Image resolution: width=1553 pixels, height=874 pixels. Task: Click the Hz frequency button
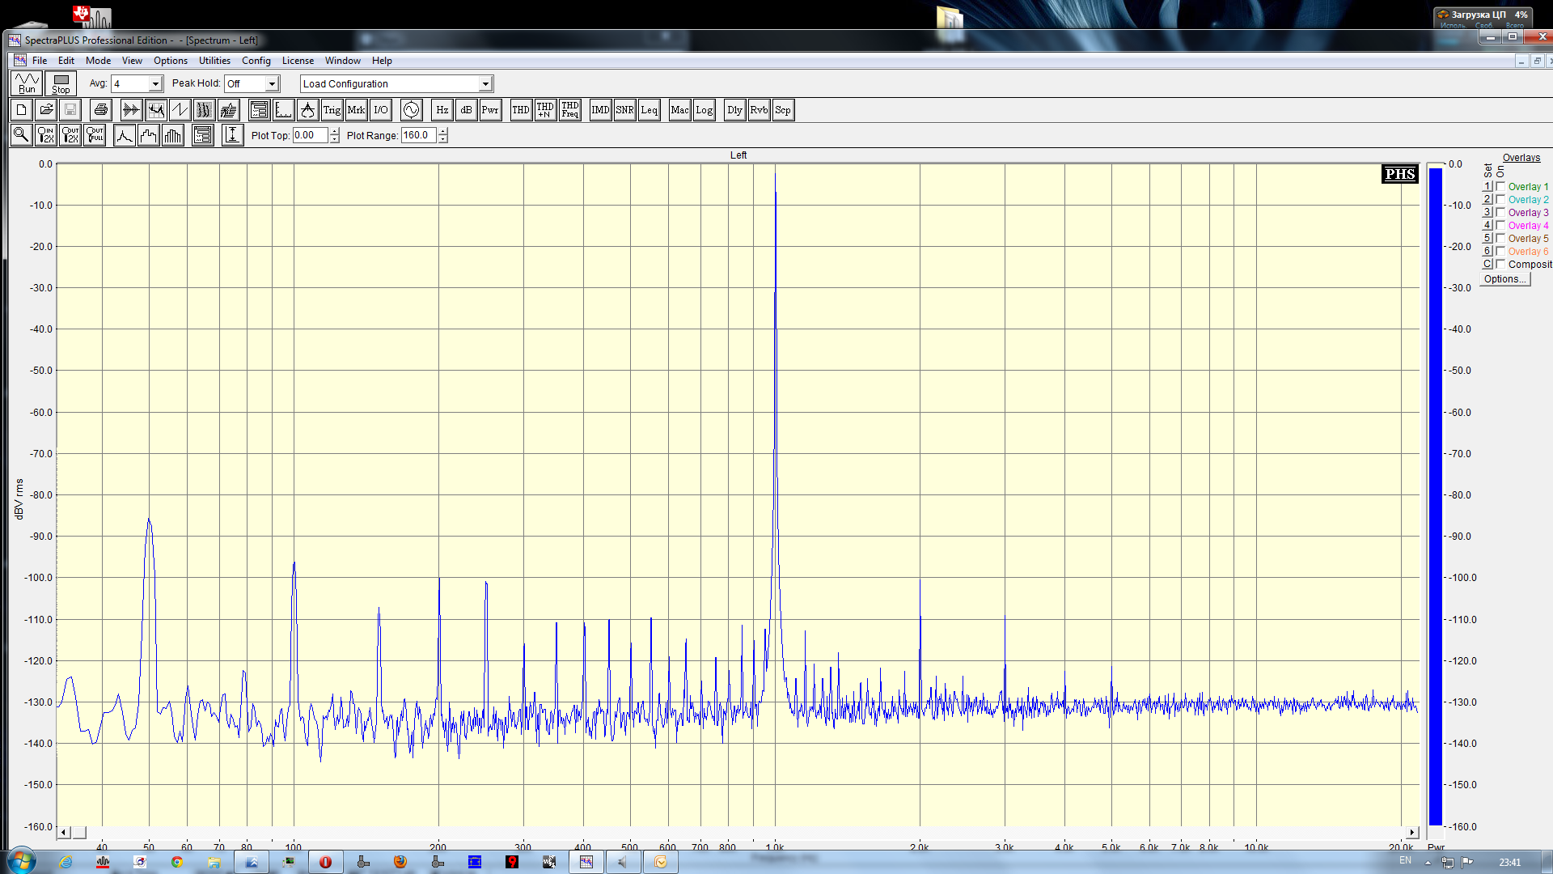(x=442, y=110)
